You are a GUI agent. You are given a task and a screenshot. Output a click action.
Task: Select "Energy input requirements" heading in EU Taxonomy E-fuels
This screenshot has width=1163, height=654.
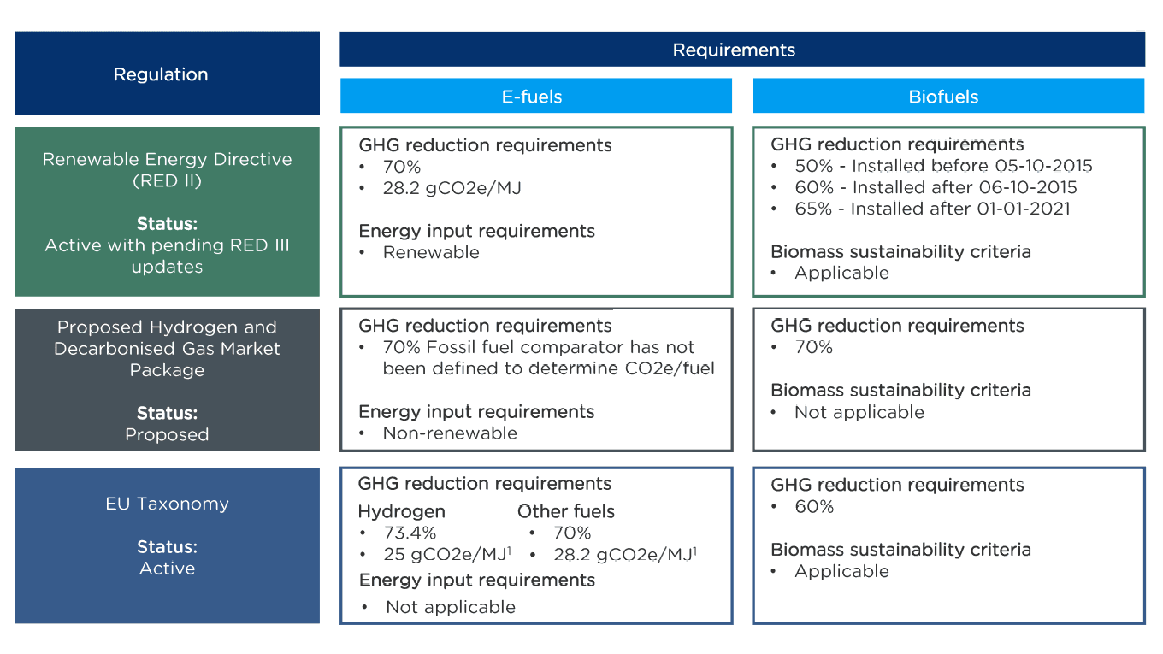coord(476,580)
